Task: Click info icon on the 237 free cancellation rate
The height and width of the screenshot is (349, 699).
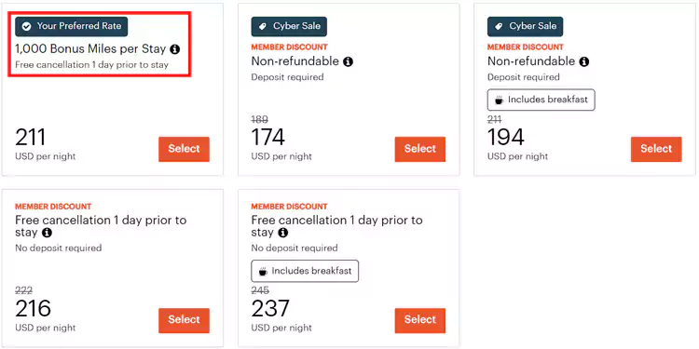Action: (282, 233)
